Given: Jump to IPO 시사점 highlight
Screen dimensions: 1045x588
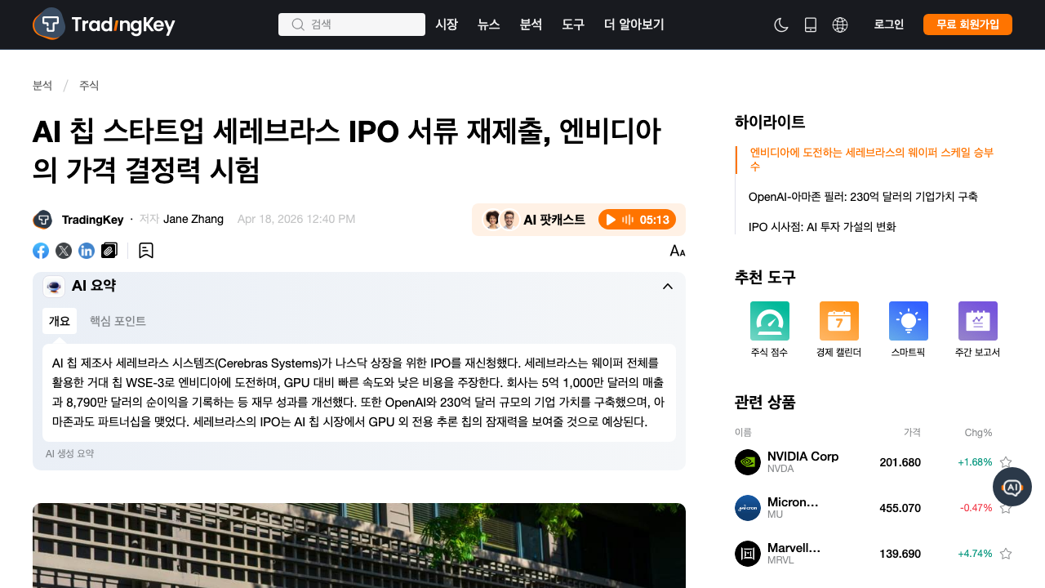Looking at the screenshot, I should click(x=822, y=227).
